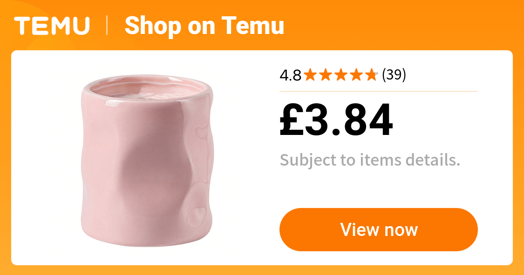Image resolution: width=524 pixels, height=275 pixels.
Task: Click the £3.84 price
Action: pyautogui.click(x=336, y=120)
